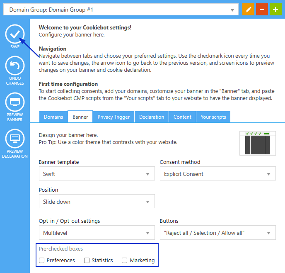The width and height of the screenshot is (285, 273).
Task: Click the Save checkmark icon
Action: pos(15,34)
